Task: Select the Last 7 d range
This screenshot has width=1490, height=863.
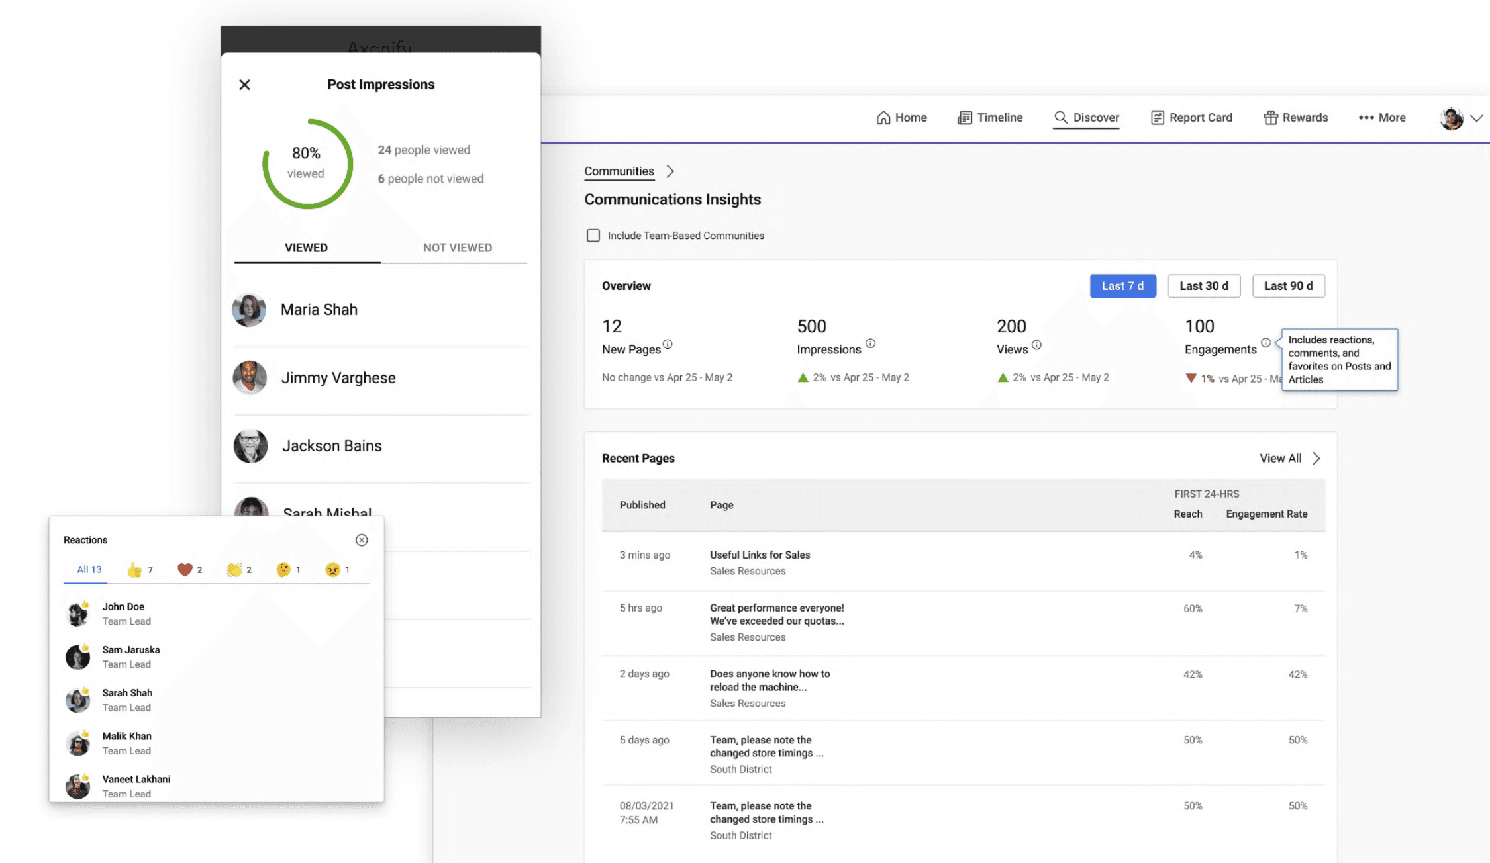Action: tap(1122, 286)
